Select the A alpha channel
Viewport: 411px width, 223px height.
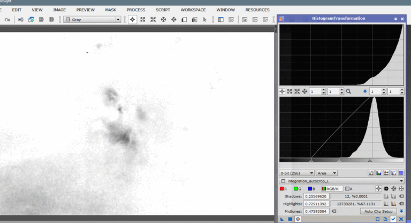pos(348,188)
